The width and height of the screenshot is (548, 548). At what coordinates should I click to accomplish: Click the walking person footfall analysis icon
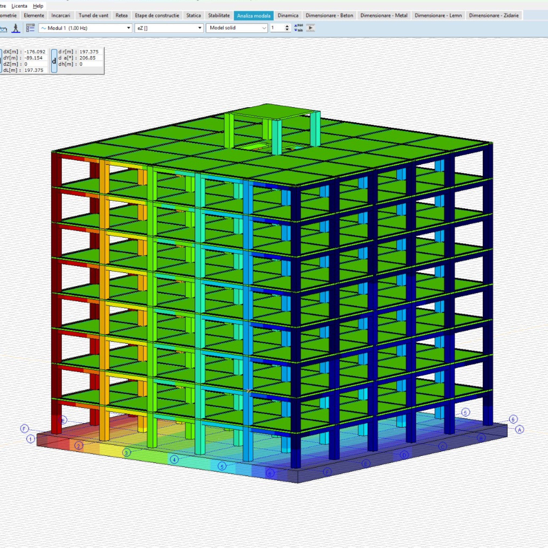pyautogui.click(x=16, y=28)
